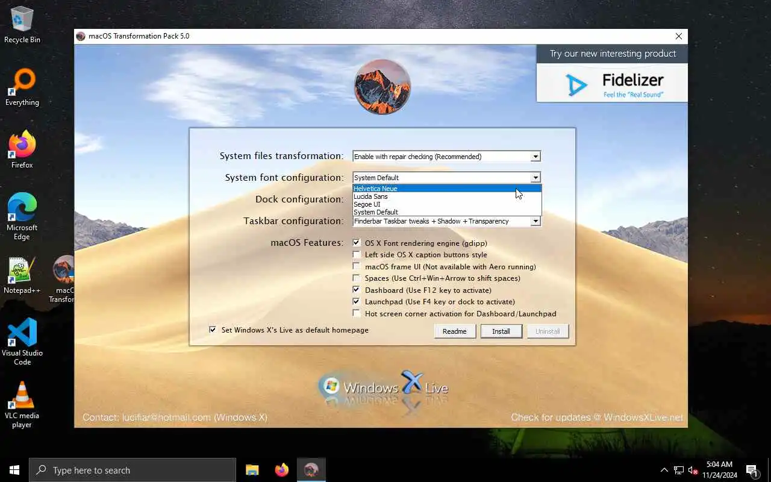Click the lucifiar@hotmail.com contact text
The image size is (771, 482).
166,417
